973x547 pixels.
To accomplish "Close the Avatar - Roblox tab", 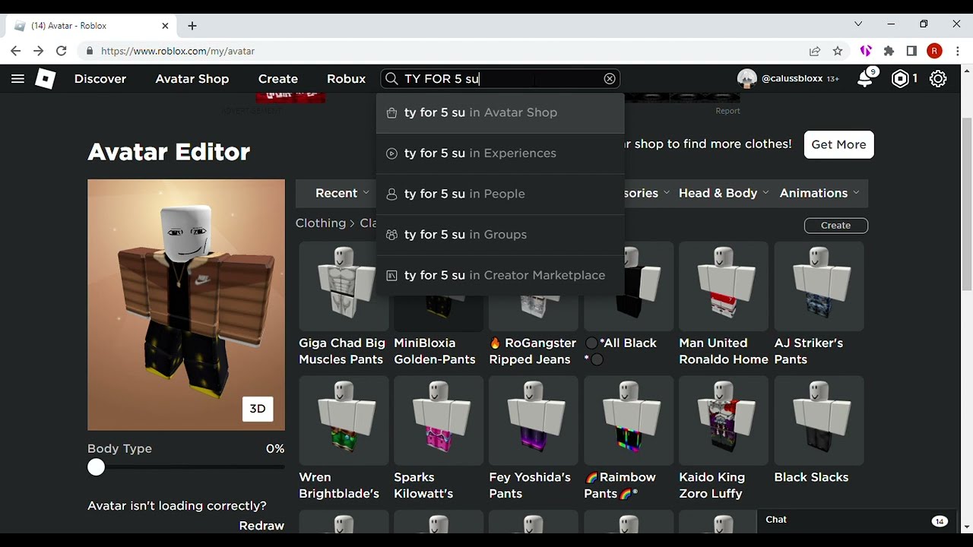I will pos(165,26).
